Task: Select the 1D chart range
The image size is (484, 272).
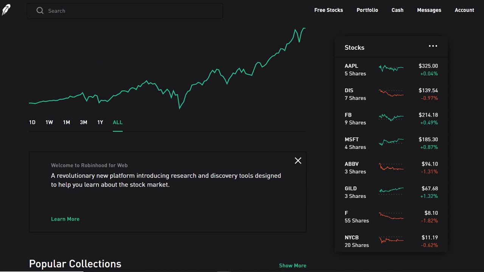Action: 32,122
